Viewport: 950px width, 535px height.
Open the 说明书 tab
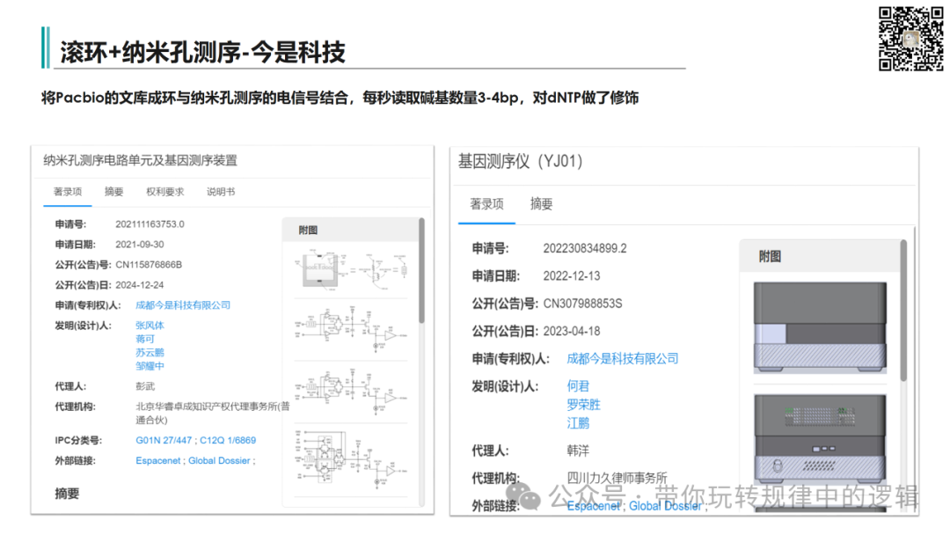click(221, 192)
